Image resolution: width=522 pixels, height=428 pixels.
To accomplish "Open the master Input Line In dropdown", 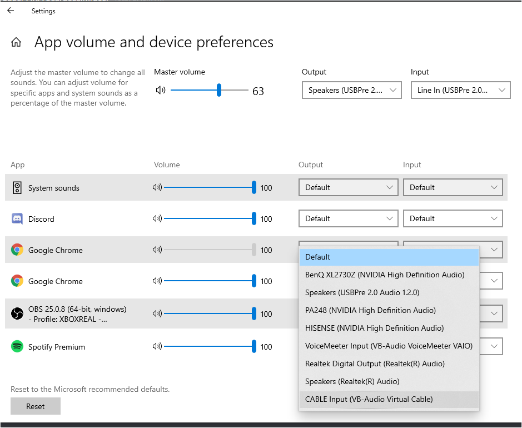I will (x=460, y=90).
